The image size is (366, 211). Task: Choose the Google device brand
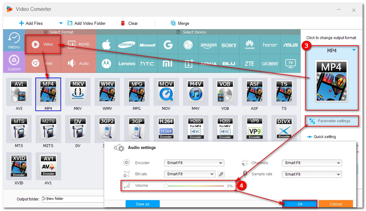pos(168,44)
